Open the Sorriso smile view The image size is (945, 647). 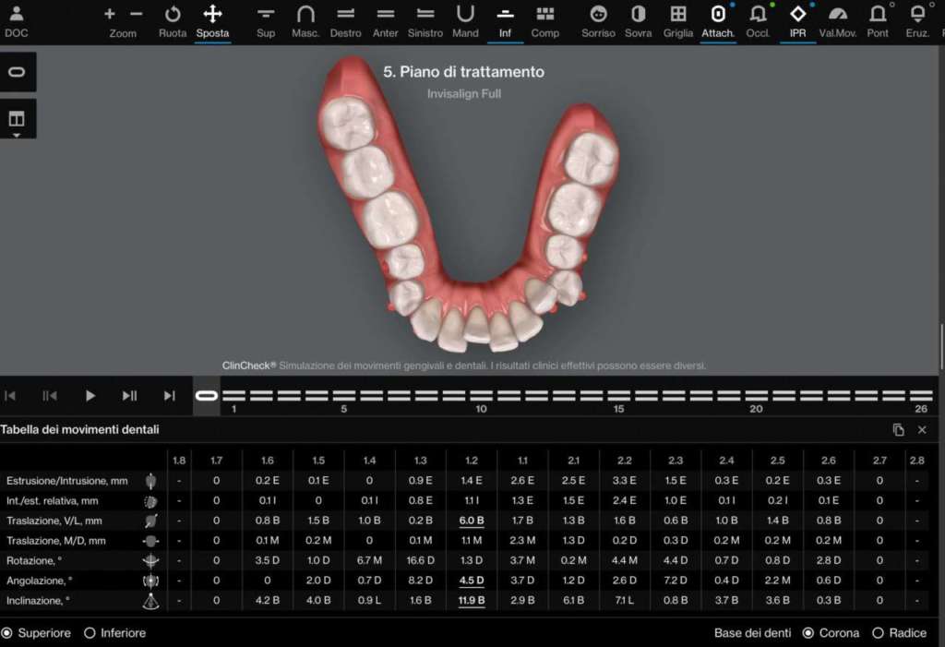tap(598, 21)
